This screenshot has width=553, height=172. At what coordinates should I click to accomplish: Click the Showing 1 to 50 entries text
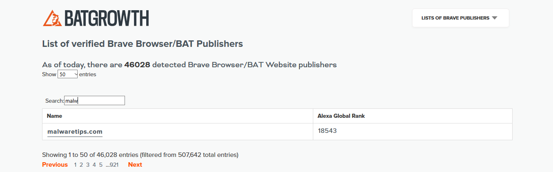pyautogui.click(x=140, y=155)
